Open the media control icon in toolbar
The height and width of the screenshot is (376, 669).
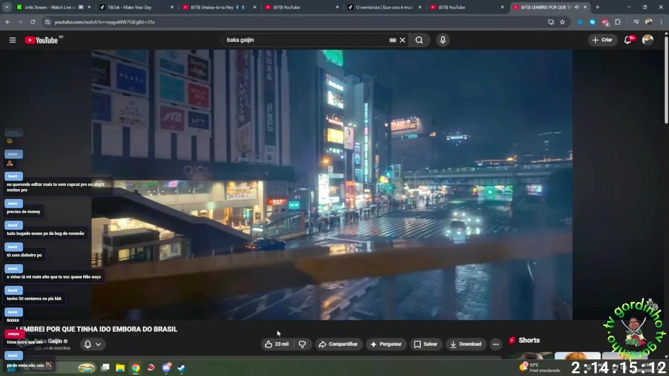click(x=636, y=22)
